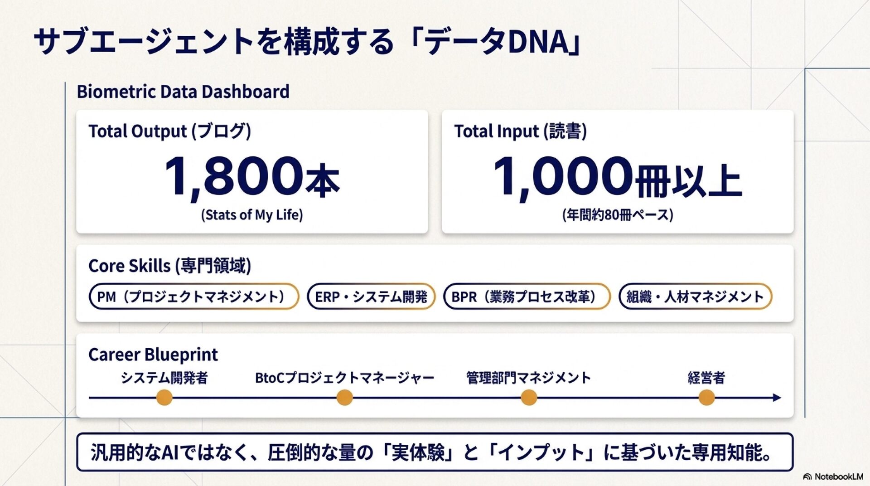Click the 1,800本 figure
870x486 pixels.
pos(252,176)
